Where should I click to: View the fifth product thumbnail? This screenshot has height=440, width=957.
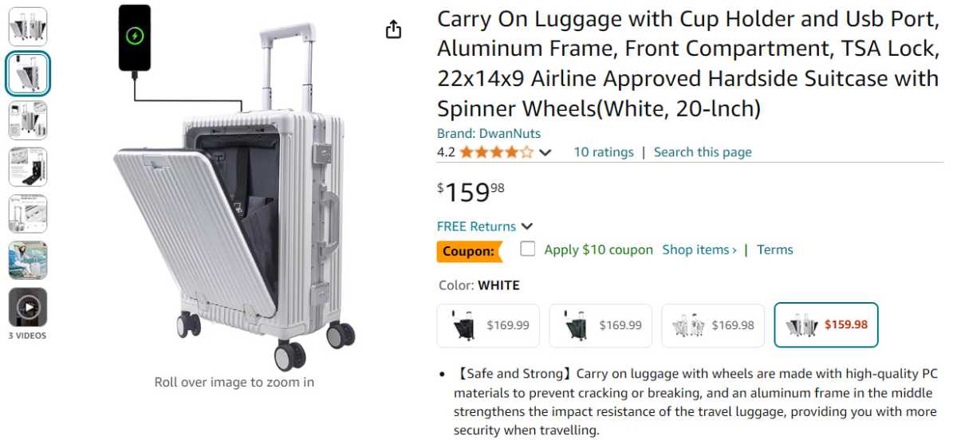click(28, 214)
